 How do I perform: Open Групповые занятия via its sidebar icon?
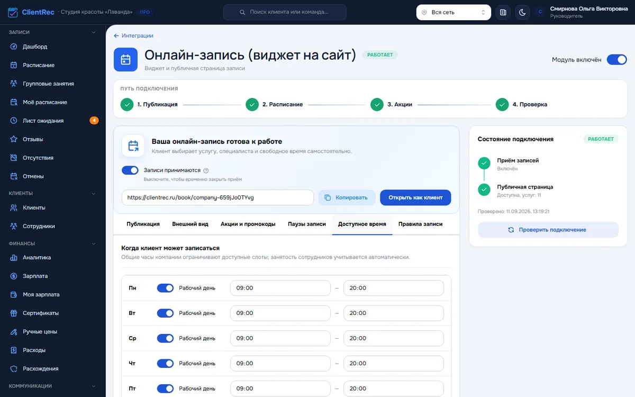pos(14,84)
